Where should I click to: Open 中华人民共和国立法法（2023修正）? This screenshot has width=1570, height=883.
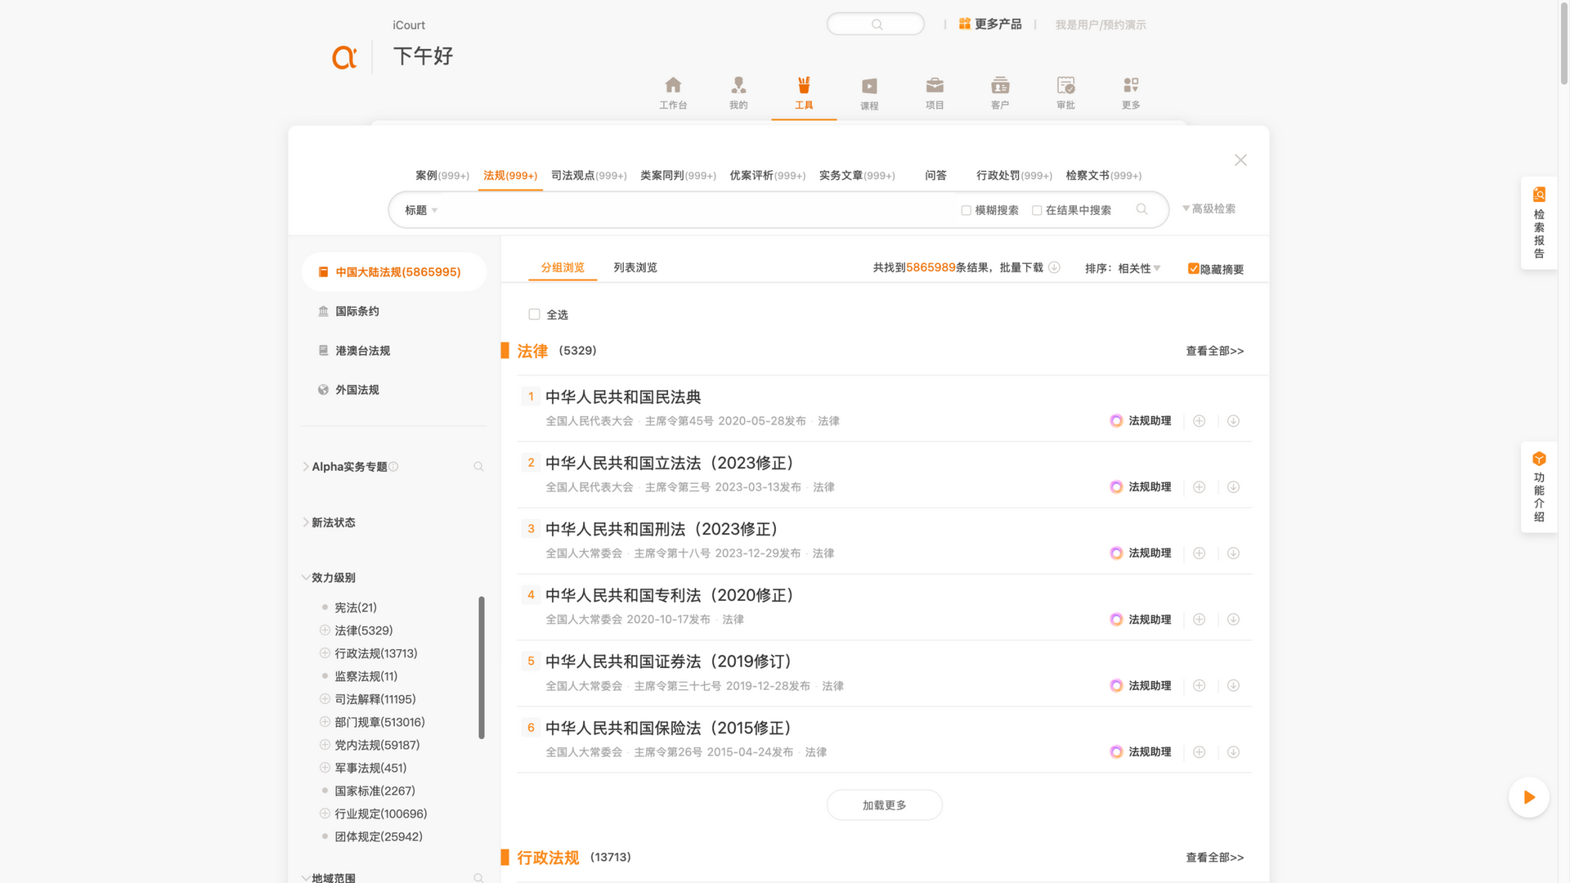(x=670, y=463)
